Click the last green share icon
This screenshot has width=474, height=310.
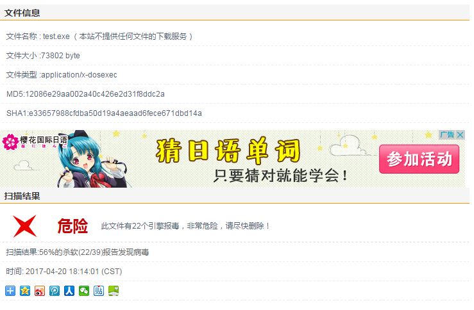pos(114,291)
